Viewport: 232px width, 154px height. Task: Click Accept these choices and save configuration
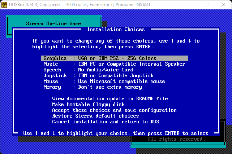[114, 110]
